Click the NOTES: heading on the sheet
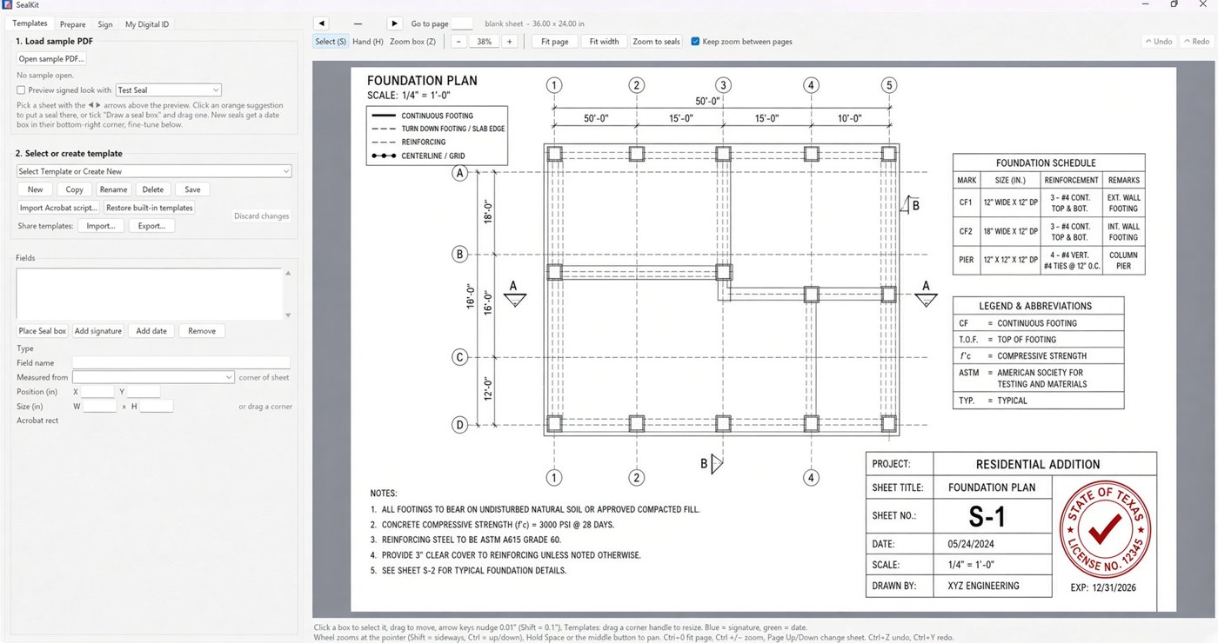The image size is (1218, 643). coord(384,493)
